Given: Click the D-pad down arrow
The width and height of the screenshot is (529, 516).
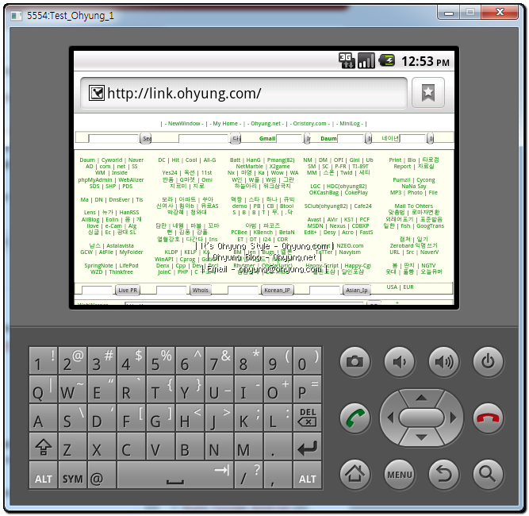Looking at the screenshot, I should (421, 438).
